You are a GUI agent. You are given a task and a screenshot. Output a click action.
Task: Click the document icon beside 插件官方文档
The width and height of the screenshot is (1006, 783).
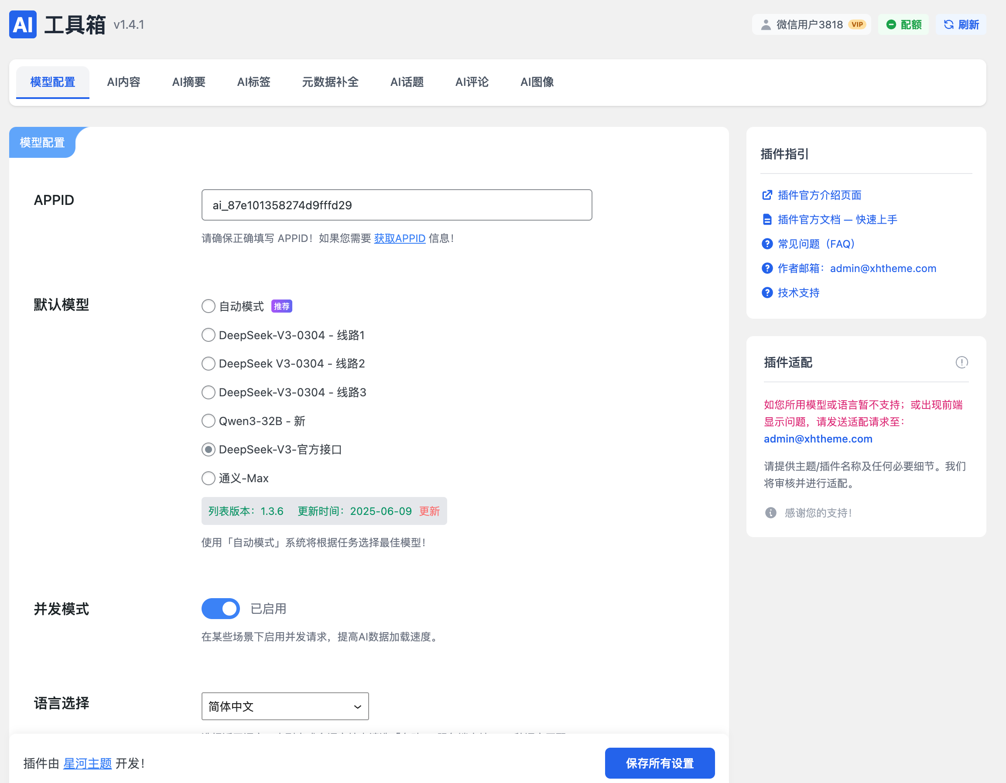tap(767, 220)
